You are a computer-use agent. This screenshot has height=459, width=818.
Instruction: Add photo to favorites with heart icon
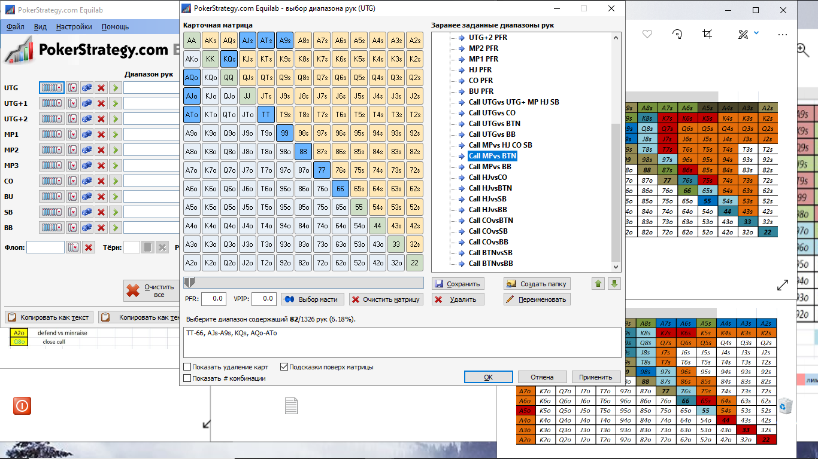pos(647,34)
